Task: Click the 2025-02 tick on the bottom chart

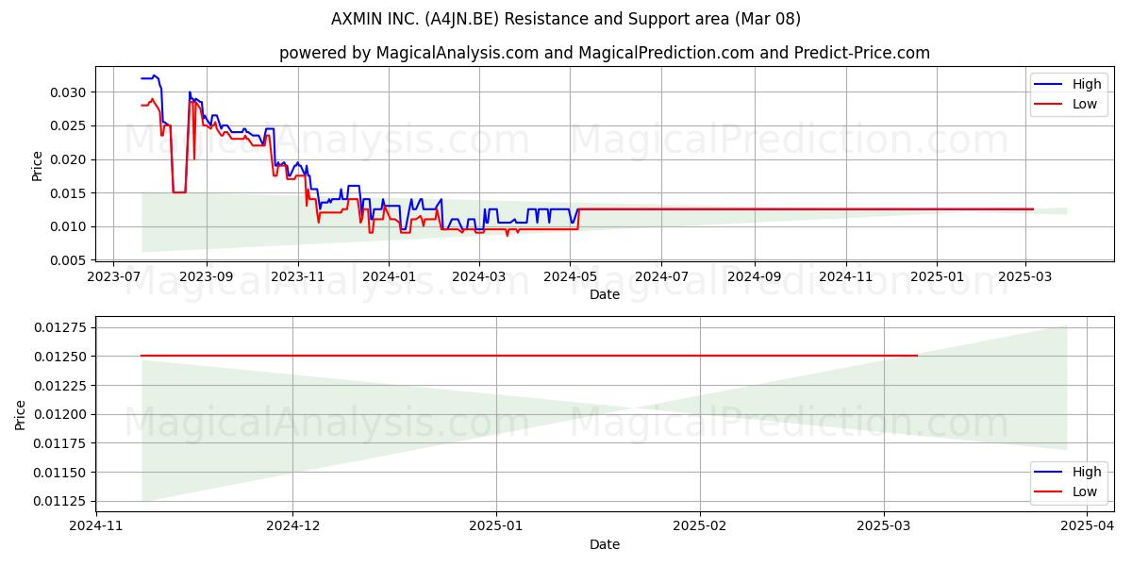Action: [701, 526]
